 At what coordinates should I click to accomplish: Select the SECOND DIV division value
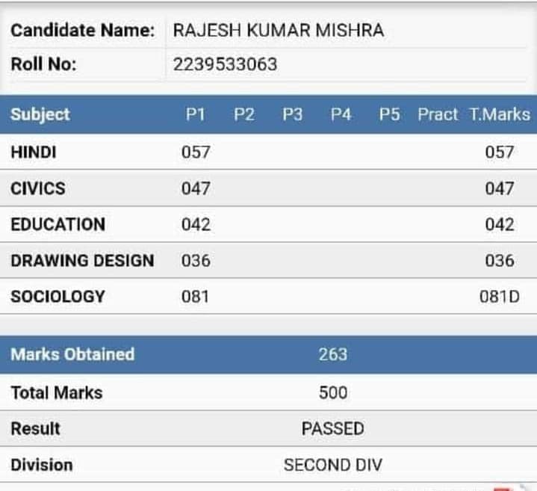coord(332,465)
